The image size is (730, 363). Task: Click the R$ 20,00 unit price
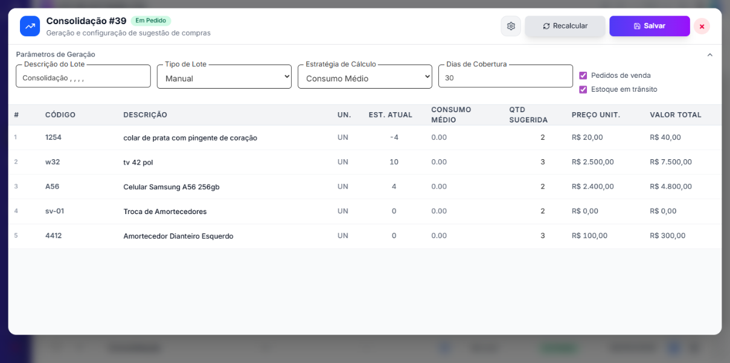point(588,137)
